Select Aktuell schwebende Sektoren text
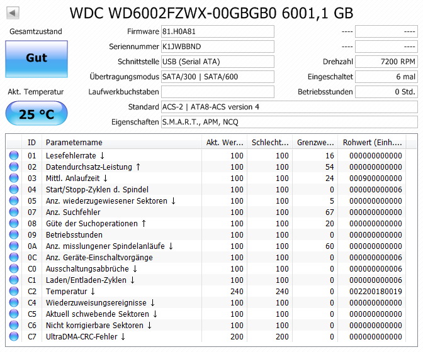This screenshot has height=352, width=423. click(x=101, y=314)
